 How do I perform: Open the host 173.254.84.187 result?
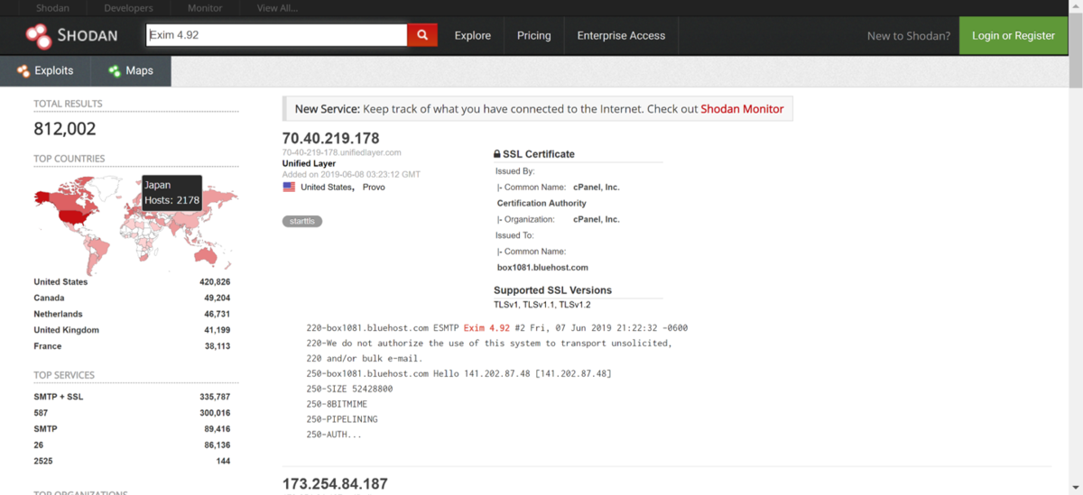coord(335,484)
